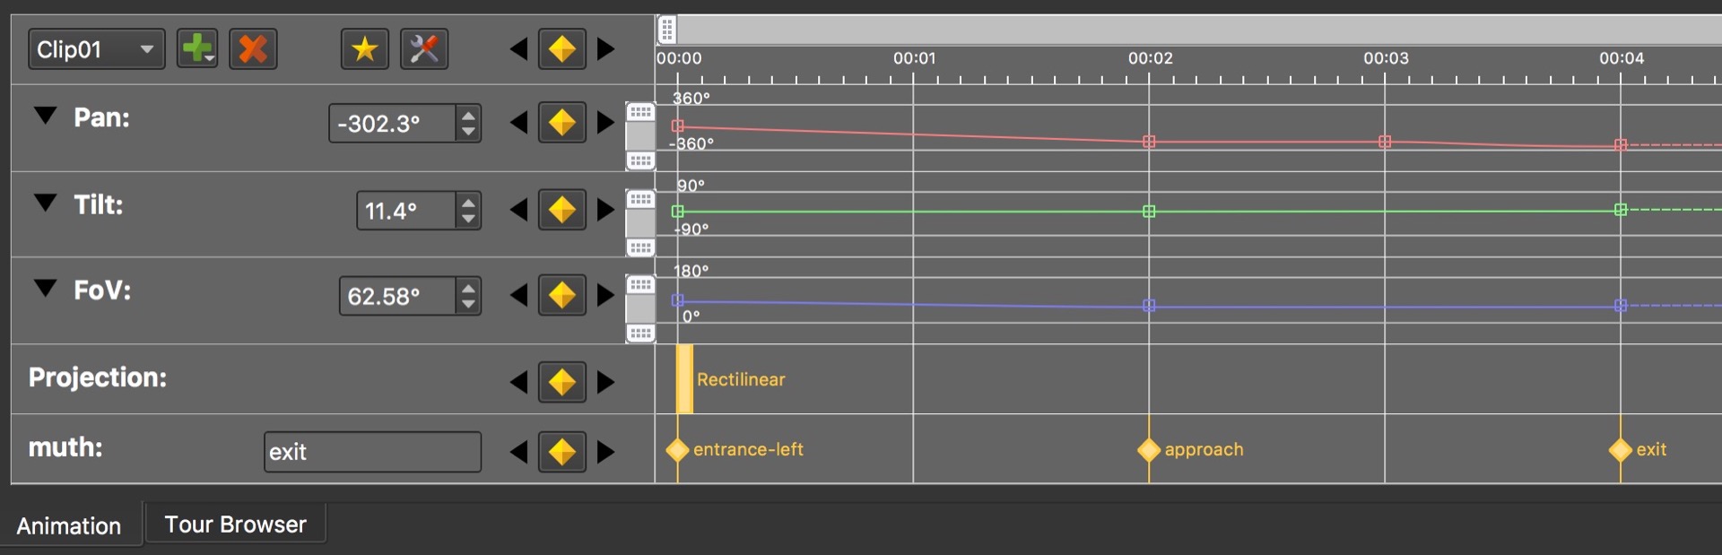Click the Tilt value stepper arrows
Image resolution: width=1722 pixels, height=555 pixels.
pyautogui.click(x=468, y=211)
